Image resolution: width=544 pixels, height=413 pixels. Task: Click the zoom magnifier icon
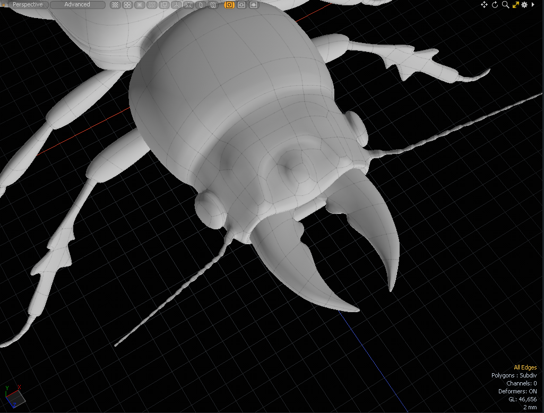(505, 5)
